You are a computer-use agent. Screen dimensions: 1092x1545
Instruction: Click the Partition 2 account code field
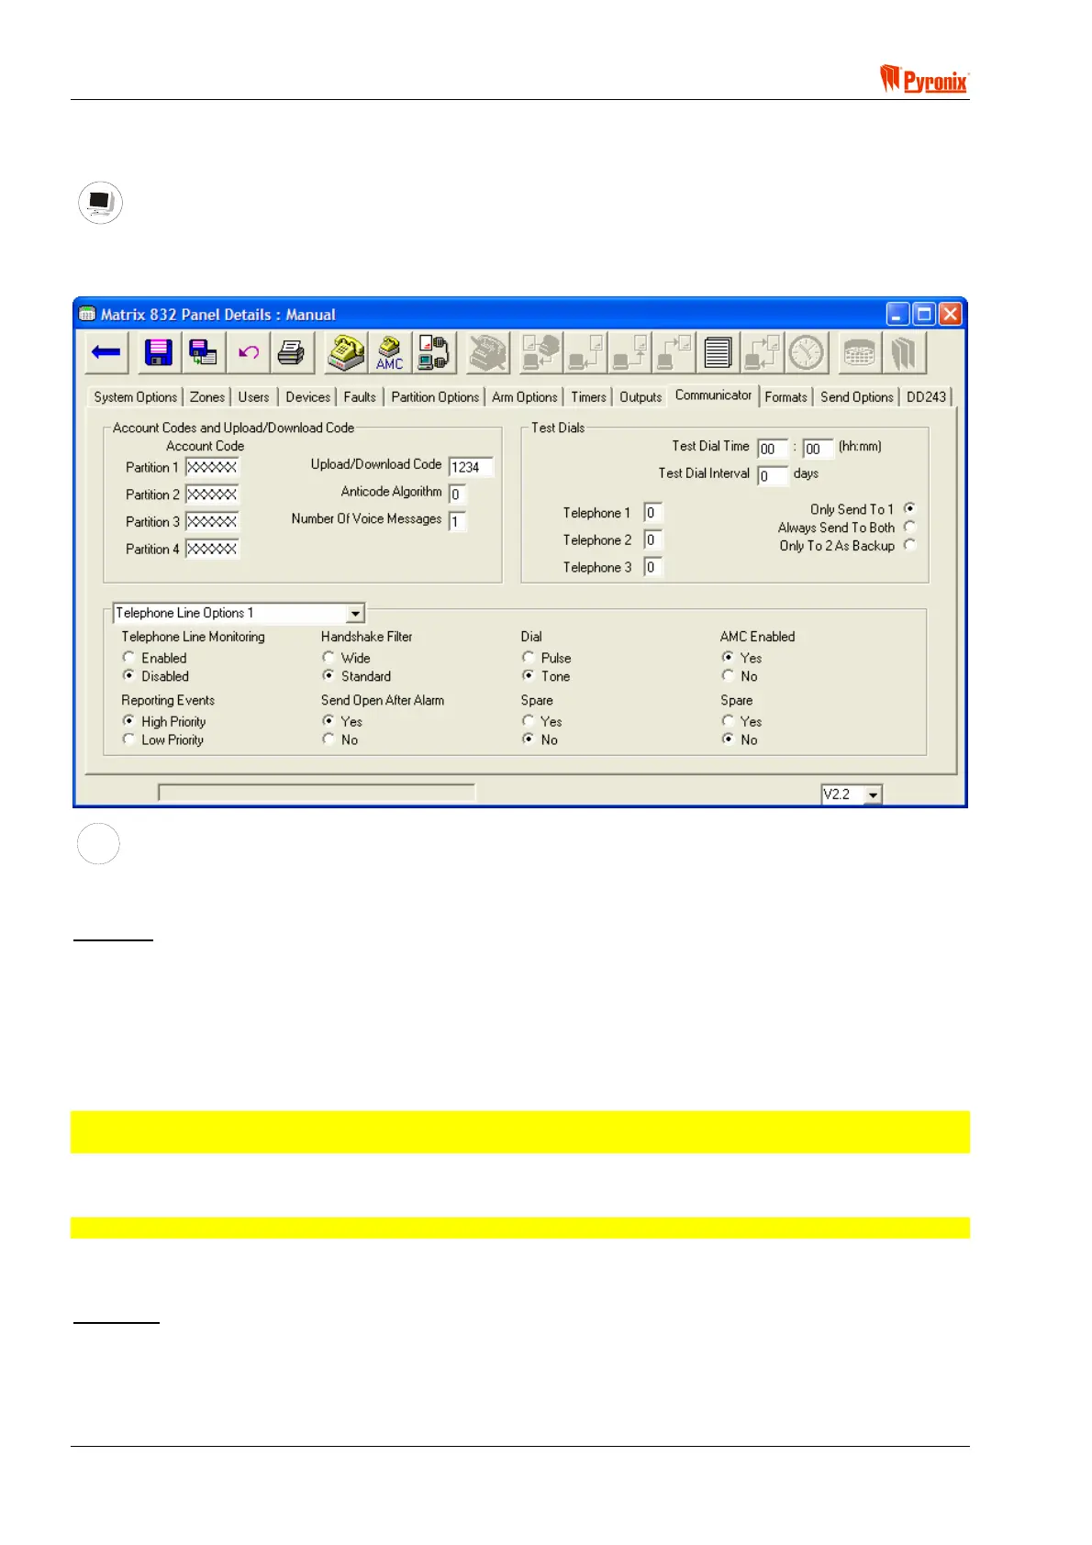point(212,495)
